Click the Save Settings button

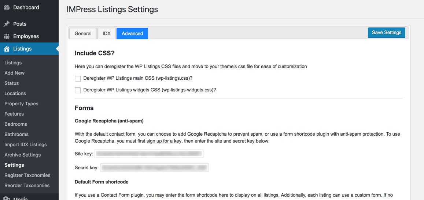click(x=386, y=33)
